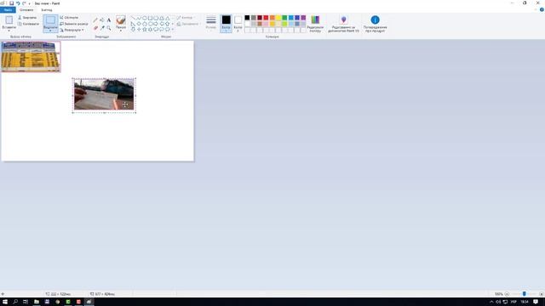The height and width of the screenshot is (306, 545).
Task: Click the zoom in plus button
Action: [x=542, y=294]
